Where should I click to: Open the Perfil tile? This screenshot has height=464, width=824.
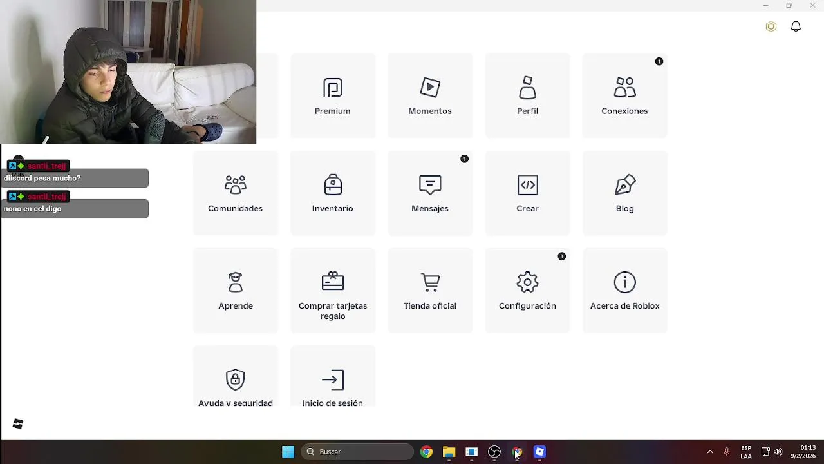[527, 96]
